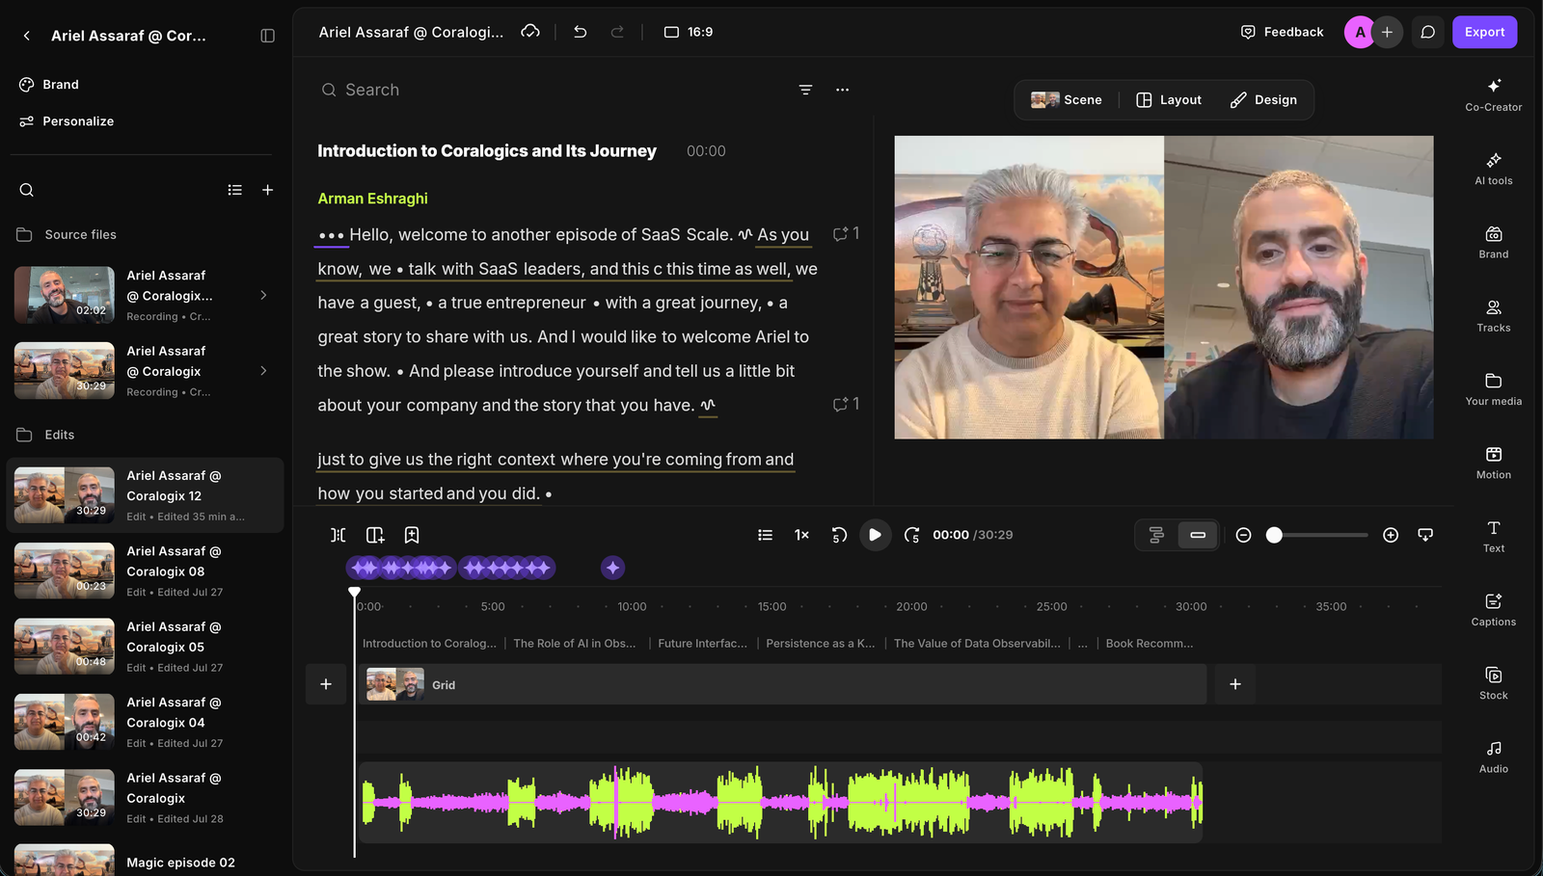This screenshot has height=876, width=1543.
Task: Expand the 02:02 Ariel Assaraf recording
Action: click(263, 295)
